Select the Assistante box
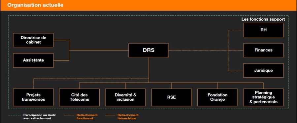Image resolution: width=297 pixels, height=123 pixels. (33, 60)
